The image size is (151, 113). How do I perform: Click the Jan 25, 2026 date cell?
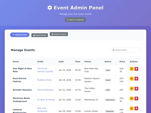coord(65,100)
